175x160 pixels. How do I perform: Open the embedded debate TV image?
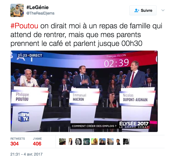pyautogui.click(x=84, y=91)
